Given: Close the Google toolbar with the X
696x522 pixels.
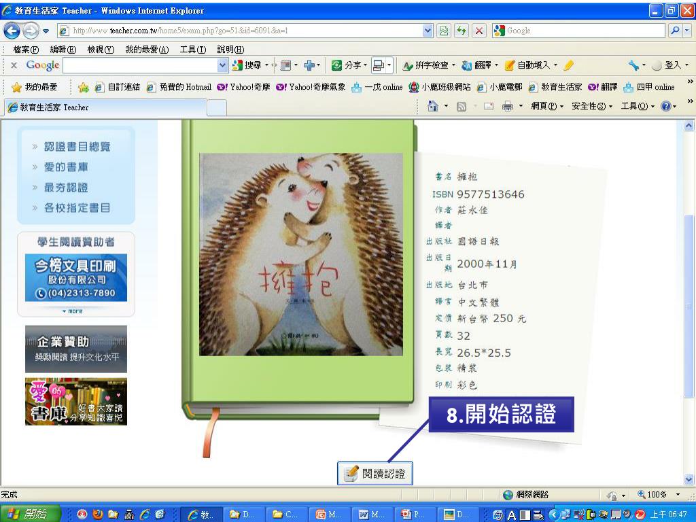Looking at the screenshot, I should click(x=14, y=65).
